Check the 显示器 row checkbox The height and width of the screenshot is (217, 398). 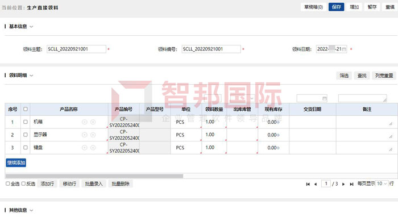pyautogui.click(x=26, y=135)
